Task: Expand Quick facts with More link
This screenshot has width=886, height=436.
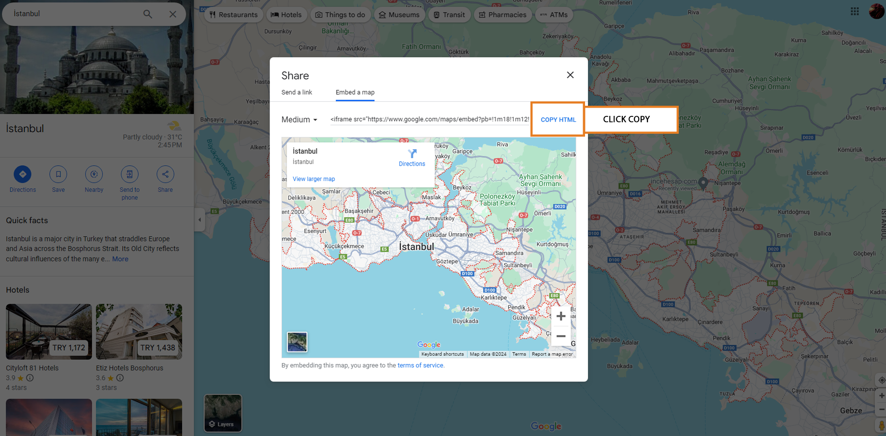Action: point(120,259)
